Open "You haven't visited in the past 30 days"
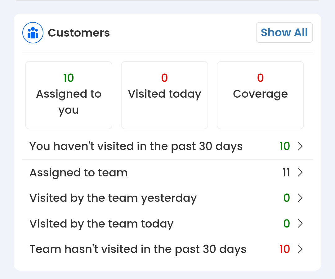335x279 pixels. 136,146
